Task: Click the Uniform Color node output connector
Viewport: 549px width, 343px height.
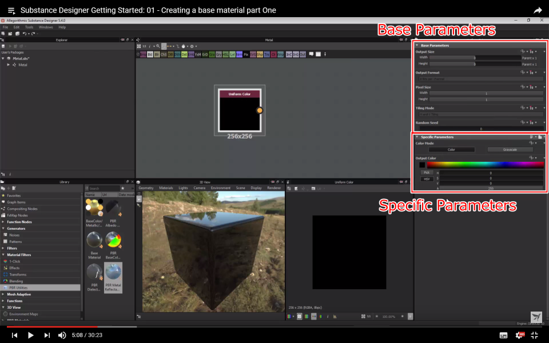Action: 260,110
